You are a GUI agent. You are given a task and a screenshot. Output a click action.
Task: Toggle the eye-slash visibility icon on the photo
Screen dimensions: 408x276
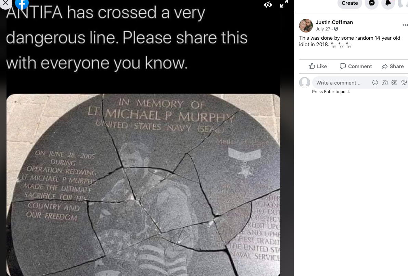coord(268,4)
